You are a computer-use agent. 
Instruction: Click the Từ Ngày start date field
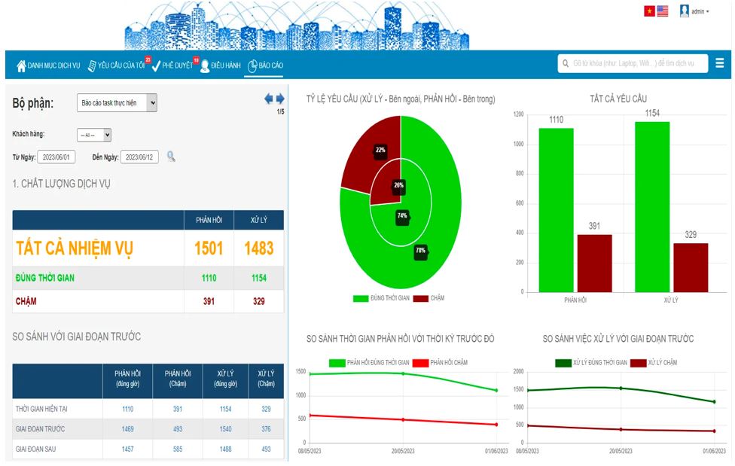[56, 157]
